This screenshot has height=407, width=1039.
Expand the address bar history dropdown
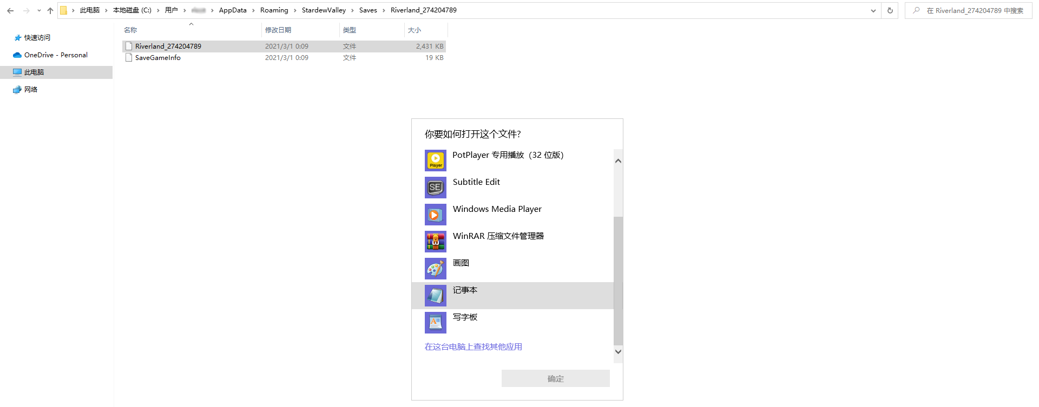coord(873,10)
